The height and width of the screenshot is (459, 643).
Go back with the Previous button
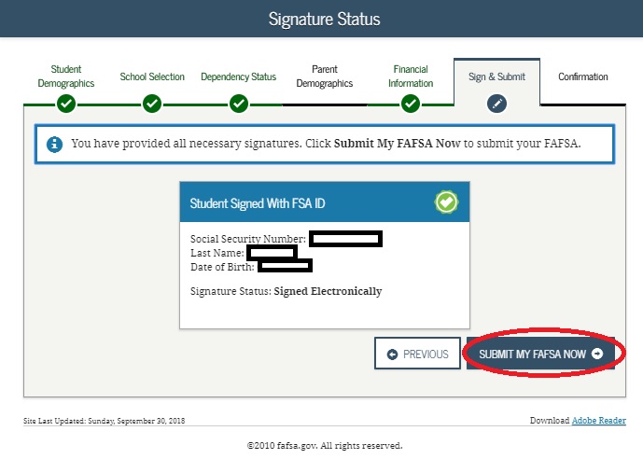pyautogui.click(x=417, y=354)
